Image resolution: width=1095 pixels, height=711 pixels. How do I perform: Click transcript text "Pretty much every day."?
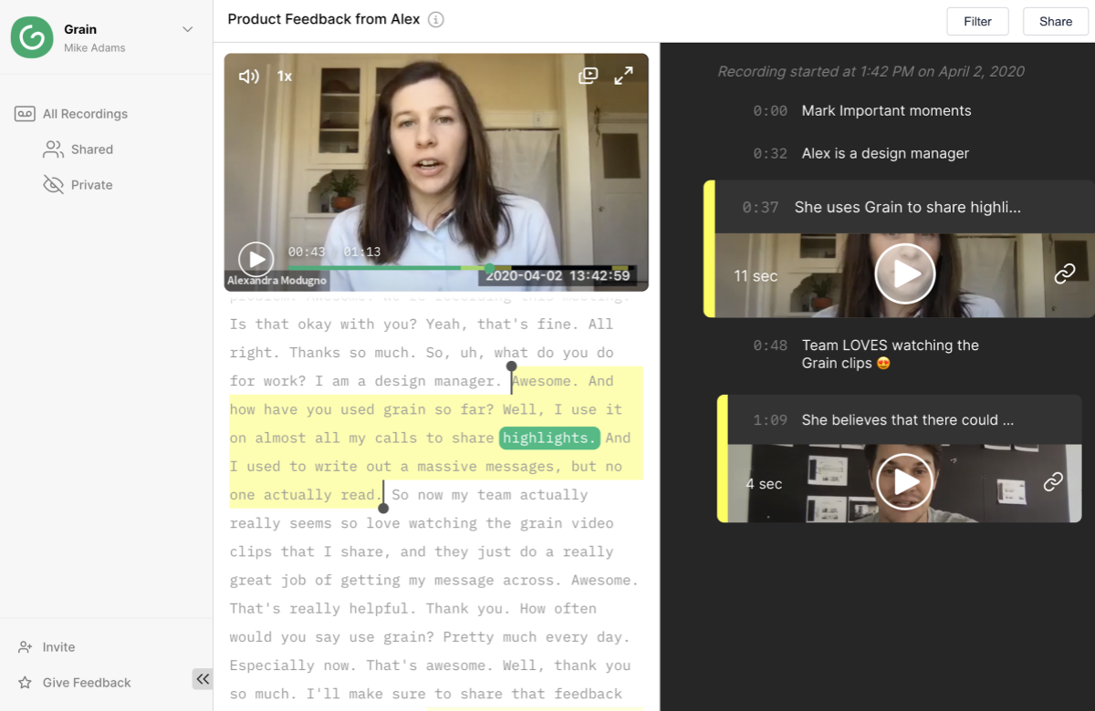(x=537, y=637)
